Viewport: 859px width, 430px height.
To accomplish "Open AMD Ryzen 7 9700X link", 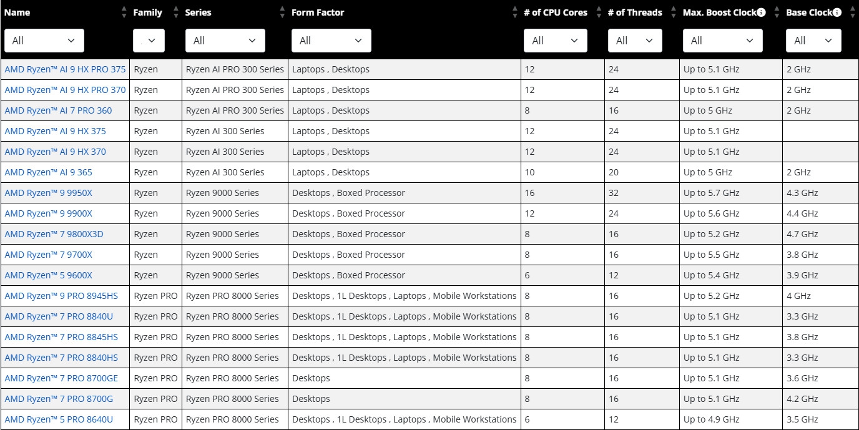I will [x=48, y=255].
